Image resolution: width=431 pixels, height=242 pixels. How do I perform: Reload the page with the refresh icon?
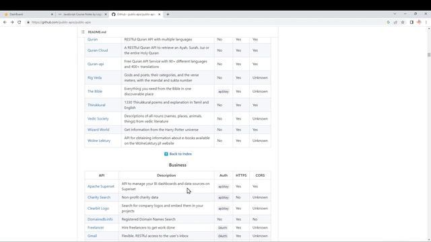(20, 22)
